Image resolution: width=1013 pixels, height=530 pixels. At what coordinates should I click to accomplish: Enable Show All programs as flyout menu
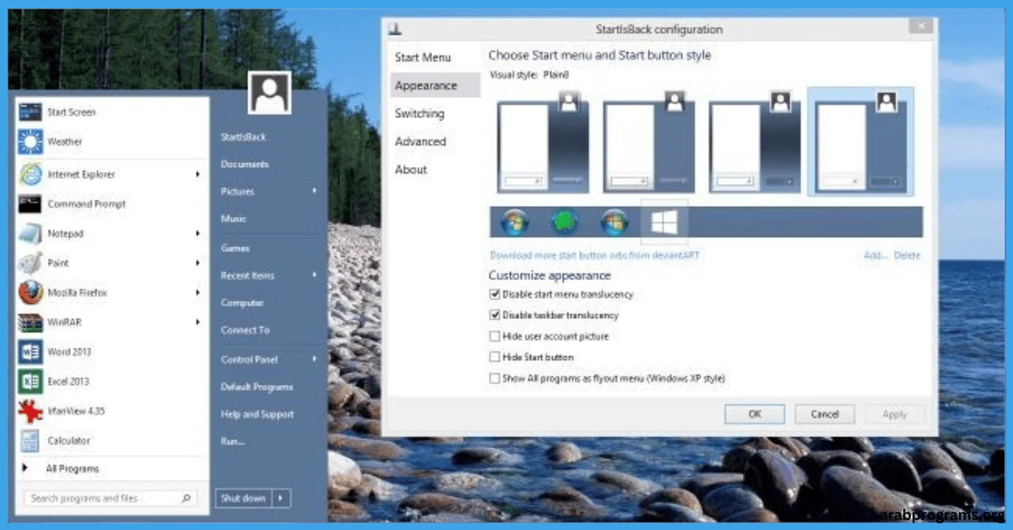[495, 379]
